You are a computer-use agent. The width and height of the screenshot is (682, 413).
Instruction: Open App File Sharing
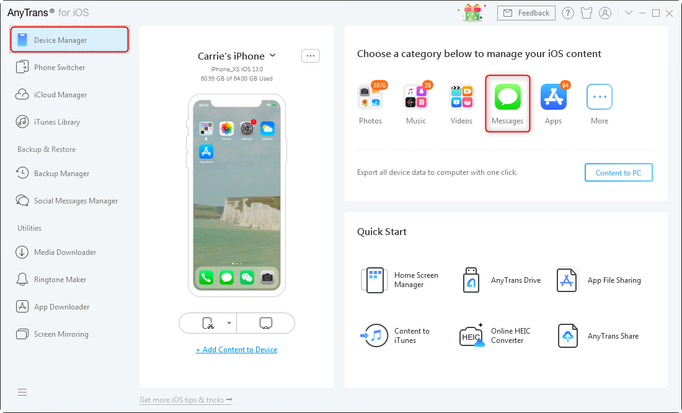coord(599,280)
